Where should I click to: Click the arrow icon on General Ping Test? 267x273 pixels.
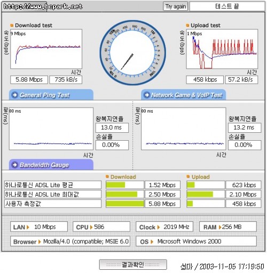tap(14, 95)
